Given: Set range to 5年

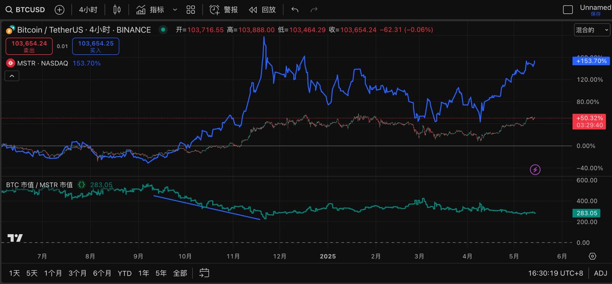Looking at the screenshot, I should tap(161, 273).
